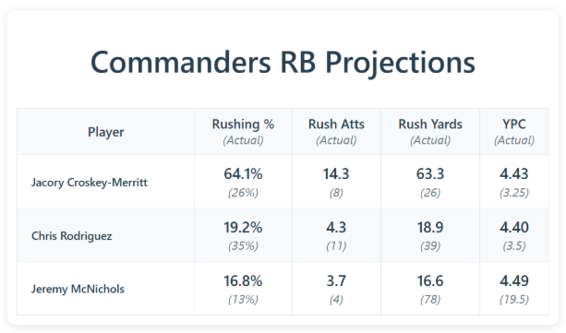Screen dimensions: 566x333
Task: Click the 18.9 rush yards cell
Action: coord(430,235)
